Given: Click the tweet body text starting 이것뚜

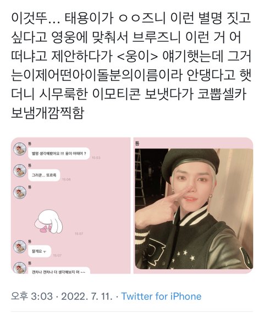Looking at the screenshot, I should coord(131,65).
